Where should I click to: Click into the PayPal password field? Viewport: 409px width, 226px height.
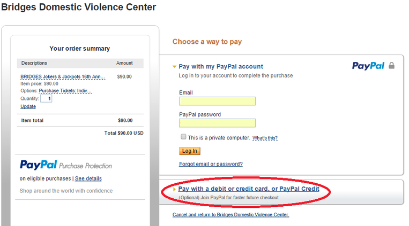217,123
